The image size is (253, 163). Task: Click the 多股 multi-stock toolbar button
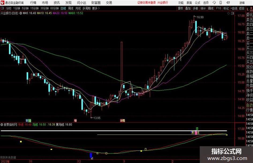[195, 8]
